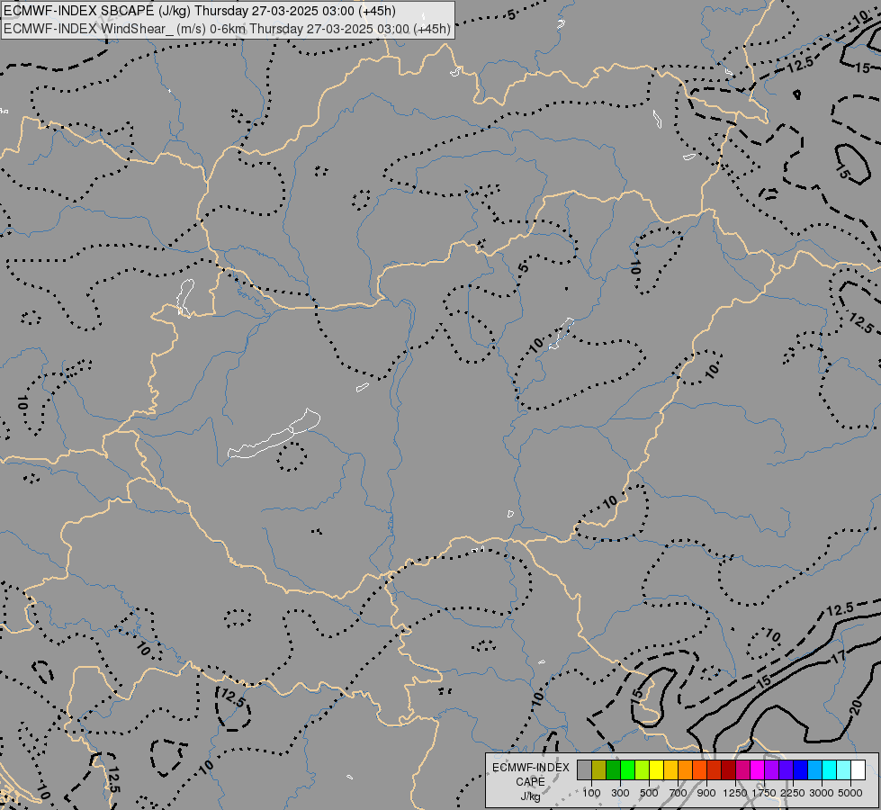881x810 pixels.
Task: Click the legend value 3000
Action: click(x=821, y=793)
